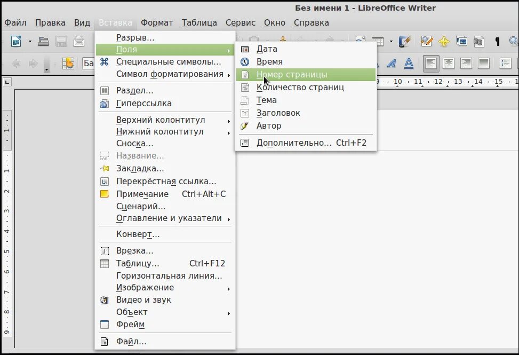Toggle numbering list icon
Screen dimensions: 519x355
(506, 63)
